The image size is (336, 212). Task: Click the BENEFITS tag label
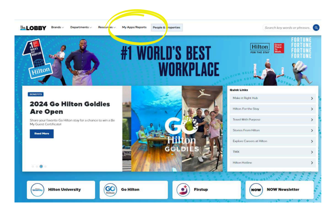coord(36,94)
